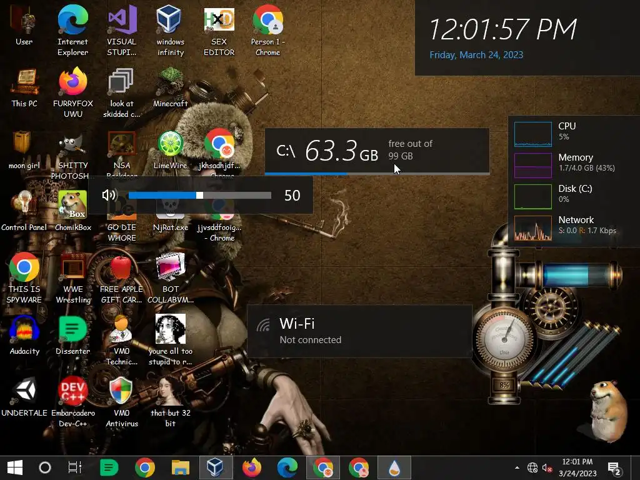Select the VMO Antivirus shield icon

pos(122,402)
